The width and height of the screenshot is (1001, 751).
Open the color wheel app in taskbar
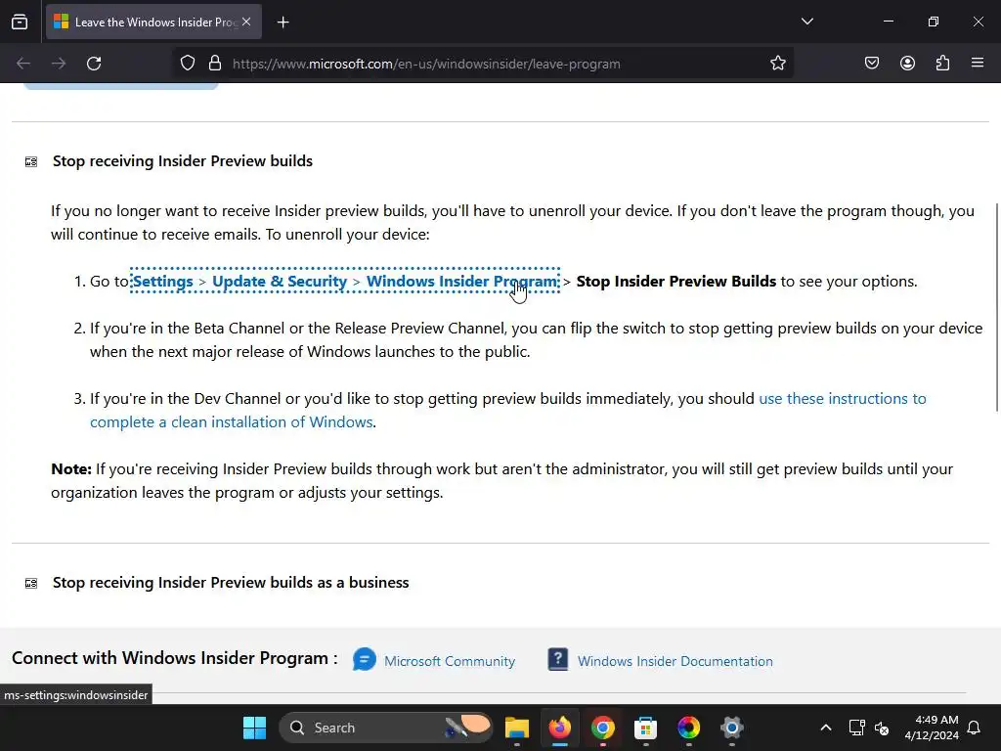click(x=689, y=728)
